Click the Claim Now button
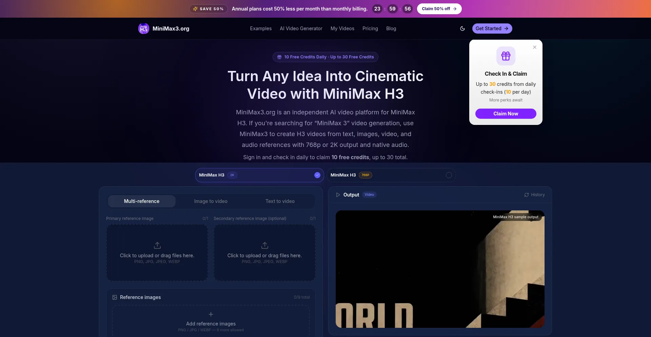This screenshot has height=337, width=651. 506,114
